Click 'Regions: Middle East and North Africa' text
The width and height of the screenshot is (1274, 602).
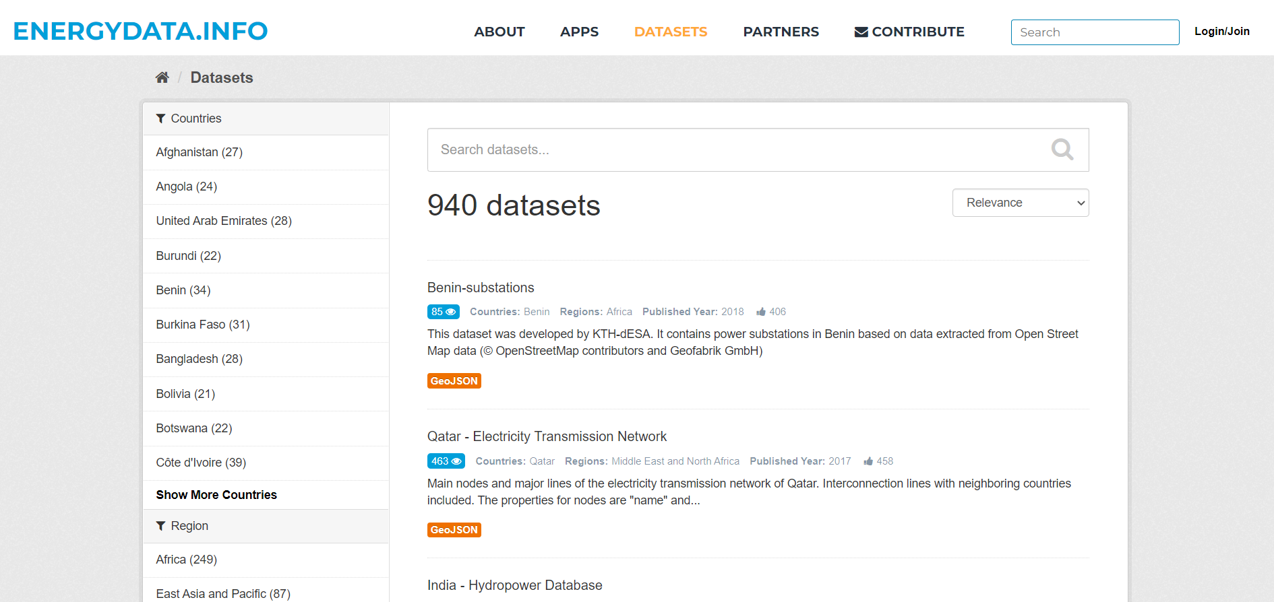tap(652, 461)
